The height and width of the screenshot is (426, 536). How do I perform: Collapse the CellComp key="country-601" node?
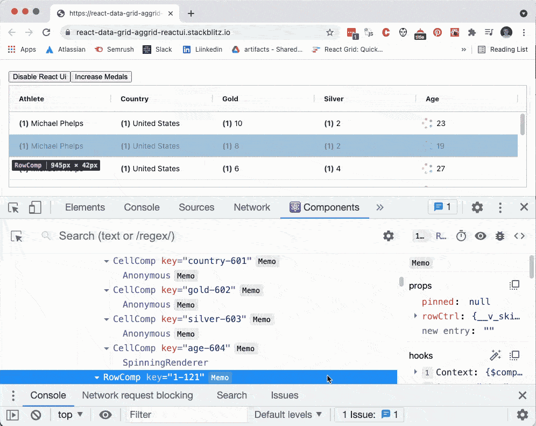105,261
